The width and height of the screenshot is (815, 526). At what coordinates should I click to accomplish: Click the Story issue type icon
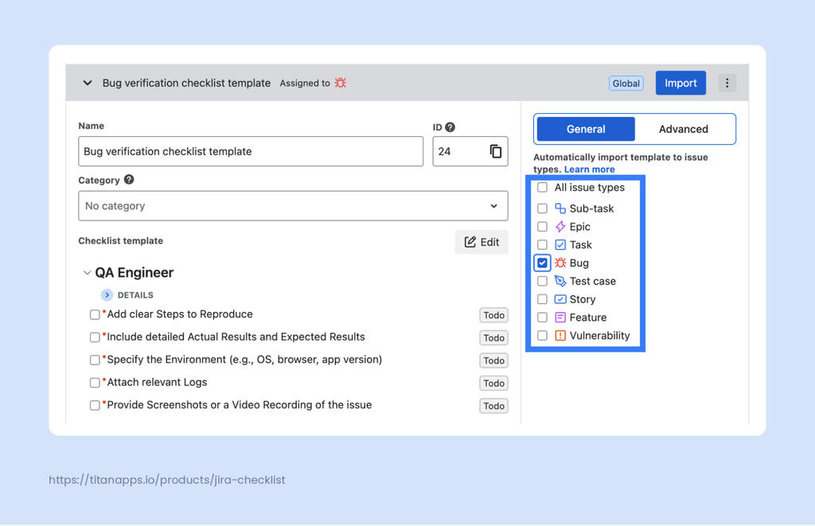coord(560,299)
